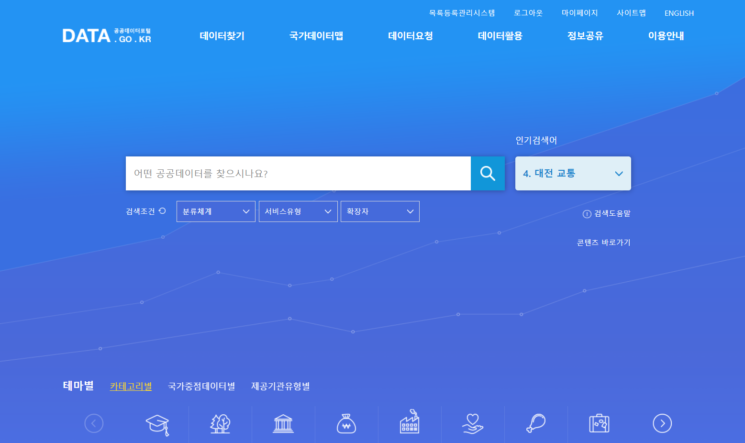This screenshot has width=745, height=443.
Task: Open the 데이터요청 menu
Action: 411,36
